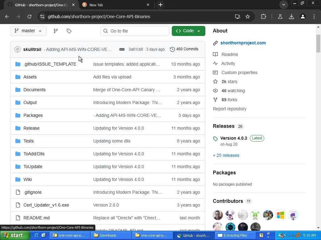Image resolution: width=321 pixels, height=240 pixels.
Task: Click the page vertical scrollbar thumb
Action: point(318,44)
